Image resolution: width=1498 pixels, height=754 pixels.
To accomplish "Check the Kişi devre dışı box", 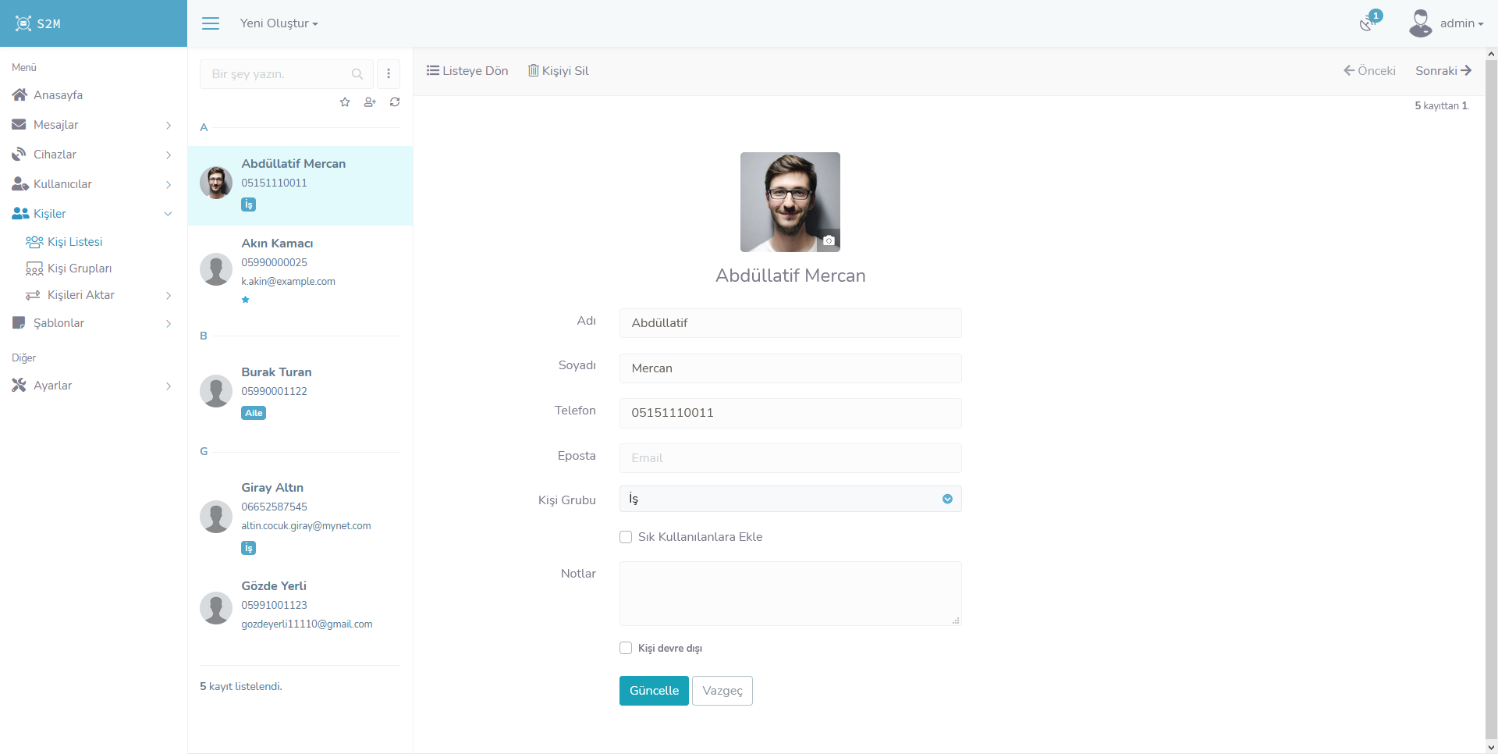I will pyautogui.click(x=626, y=648).
